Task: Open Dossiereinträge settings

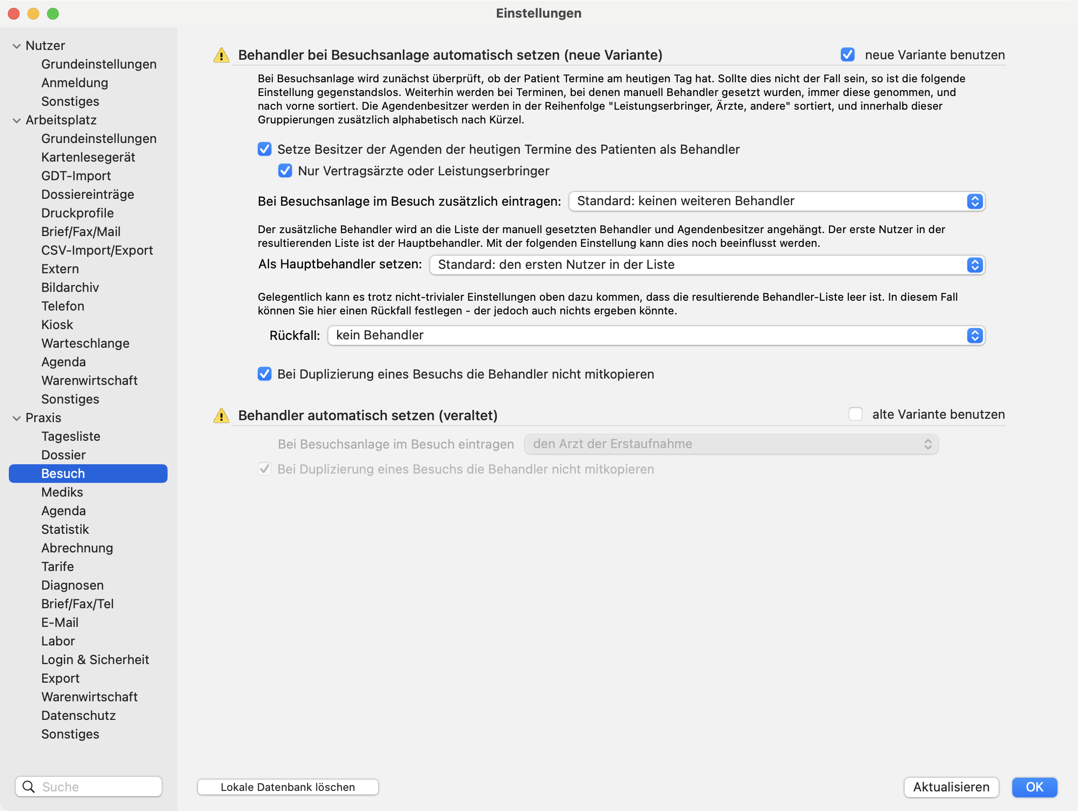Action: tap(88, 194)
